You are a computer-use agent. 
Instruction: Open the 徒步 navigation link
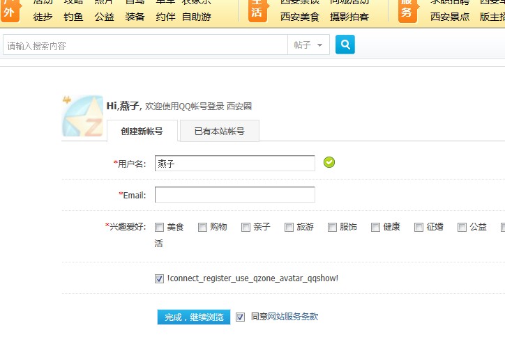point(43,17)
